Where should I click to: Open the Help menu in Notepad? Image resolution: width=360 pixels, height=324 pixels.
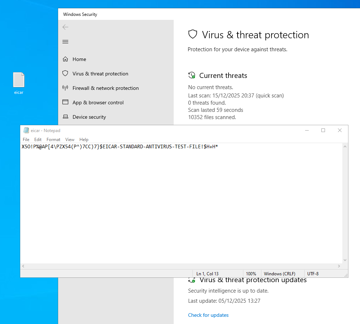[84, 140]
